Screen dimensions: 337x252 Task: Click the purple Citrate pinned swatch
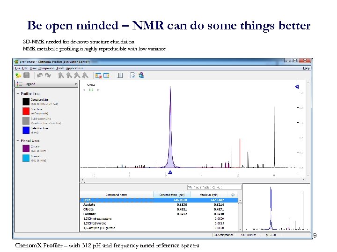click(26, 148)
